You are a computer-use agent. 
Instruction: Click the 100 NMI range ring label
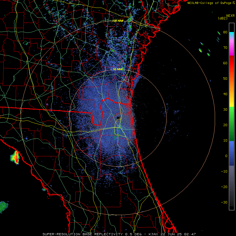pos(118,21)
